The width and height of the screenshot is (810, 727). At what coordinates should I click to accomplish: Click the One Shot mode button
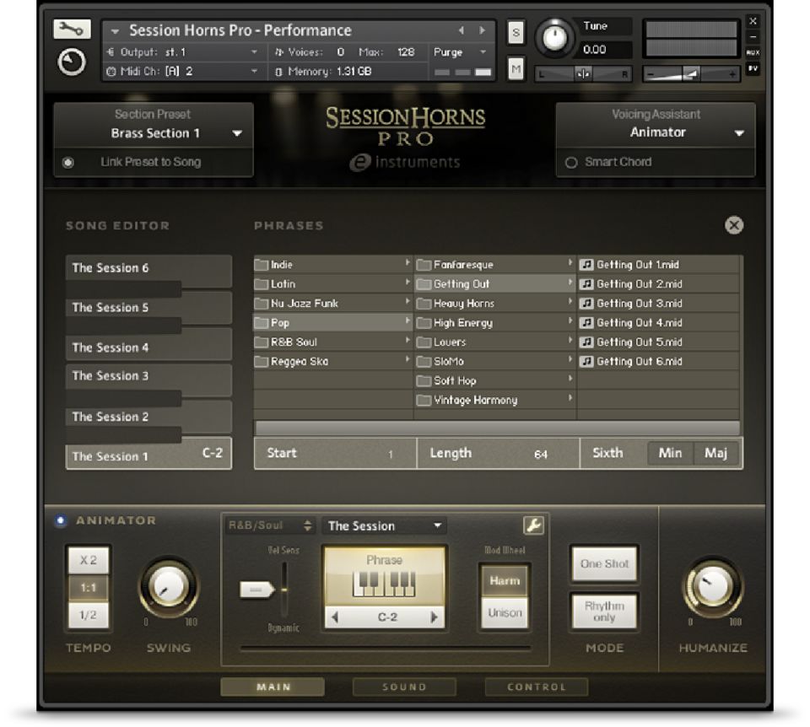(604, 564)
